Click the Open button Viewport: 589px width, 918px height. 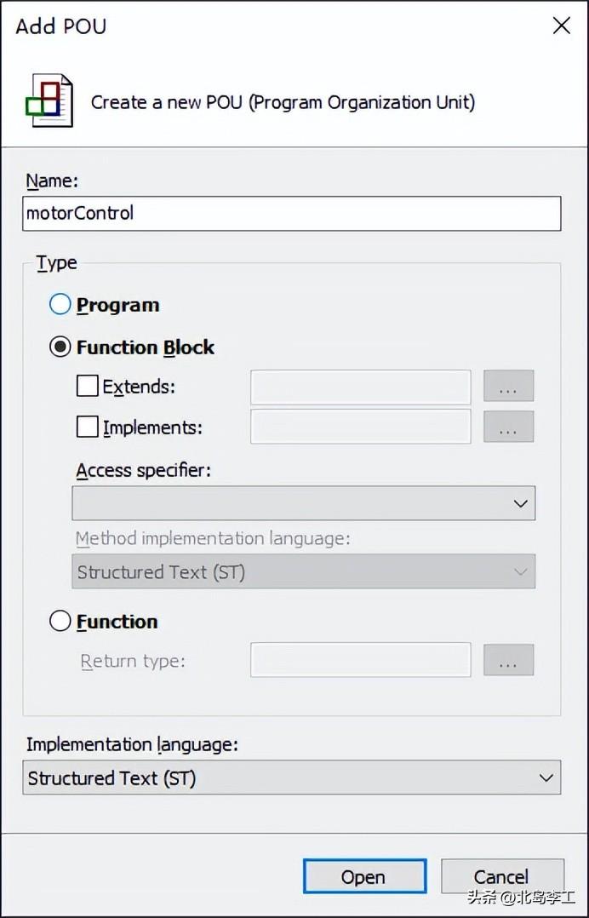point(364,876)
